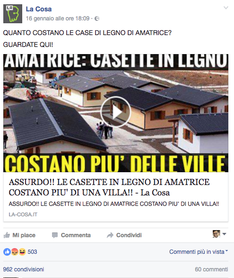The image size is (234, 278).
Task: Open the La Cosa page name link
Action: coord(39,9)
